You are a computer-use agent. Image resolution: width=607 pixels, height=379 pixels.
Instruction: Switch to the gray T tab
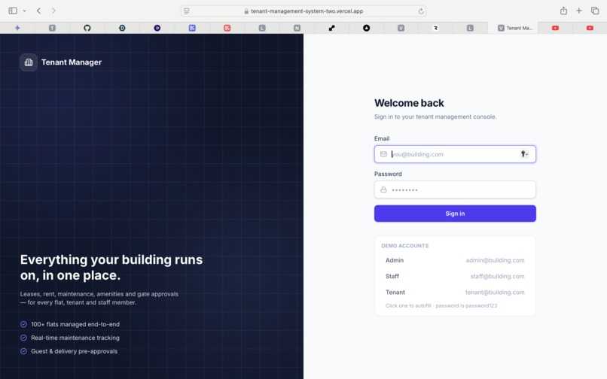click(52, 28)
